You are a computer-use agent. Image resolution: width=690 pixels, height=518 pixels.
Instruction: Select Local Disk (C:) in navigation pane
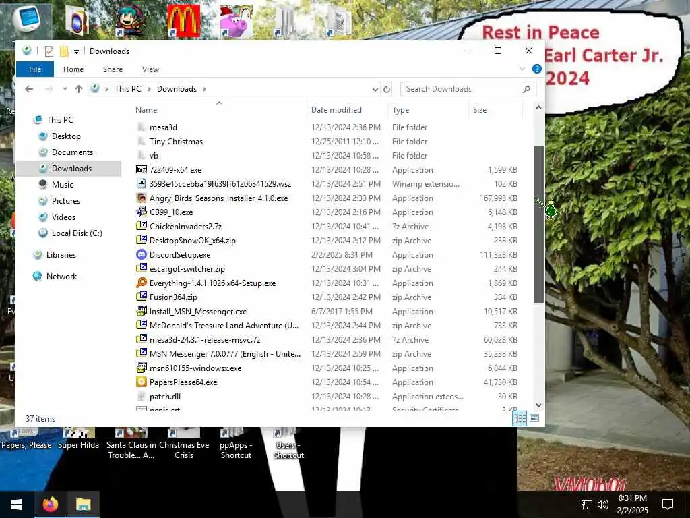coord(77,233)
